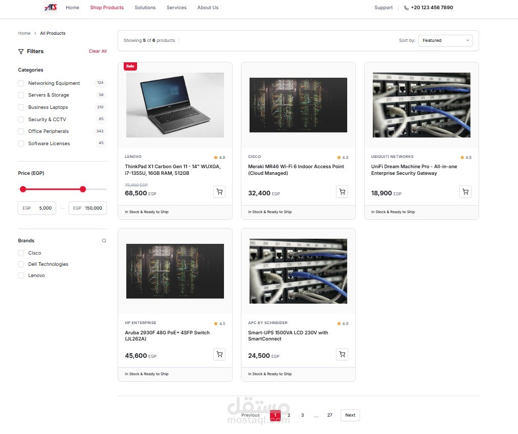The height and width of the screenshot is (434, 518).
Task: Check the Business Laptops category
Action: point(21,107)
